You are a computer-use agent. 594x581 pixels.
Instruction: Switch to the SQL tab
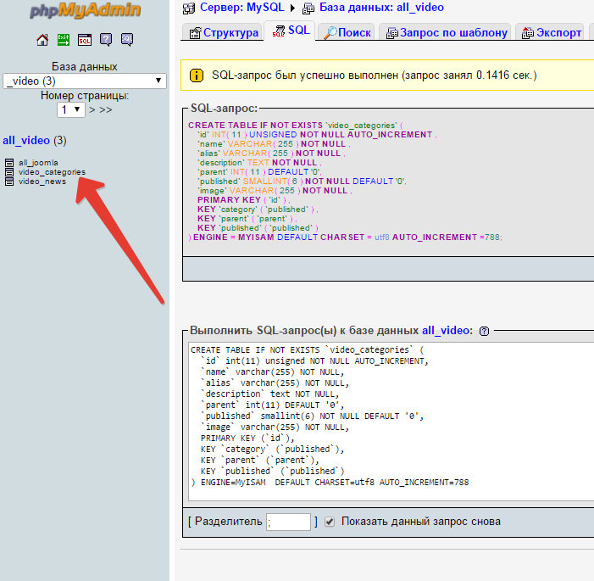click(290, 31)
